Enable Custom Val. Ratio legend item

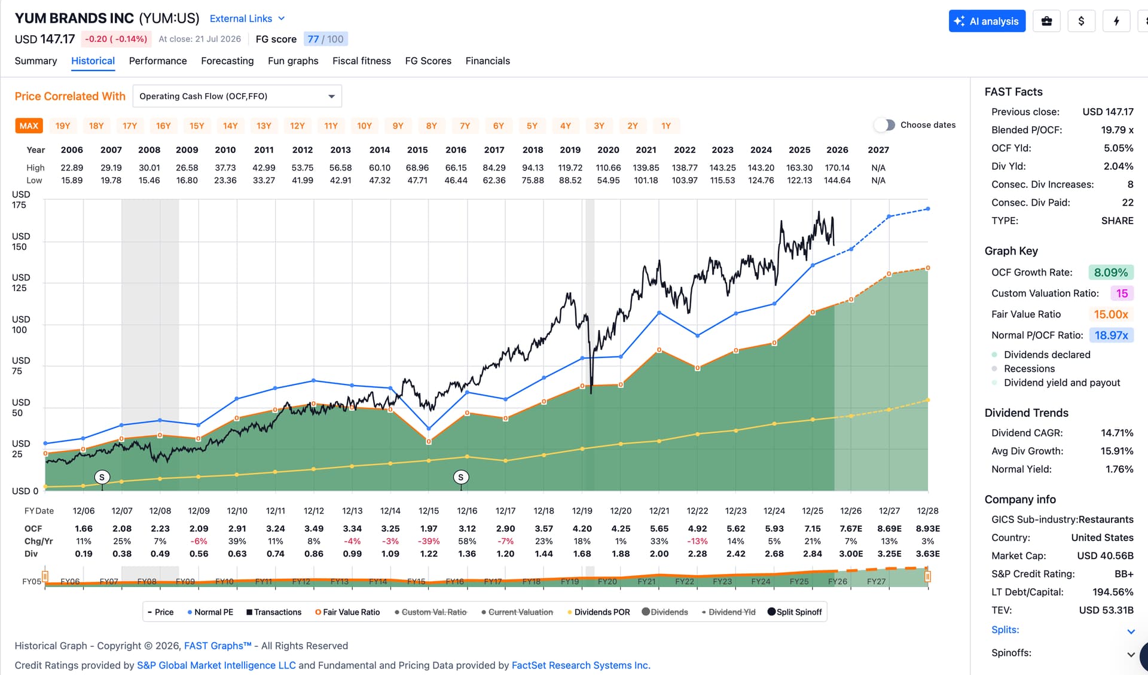tap(430, 612)
